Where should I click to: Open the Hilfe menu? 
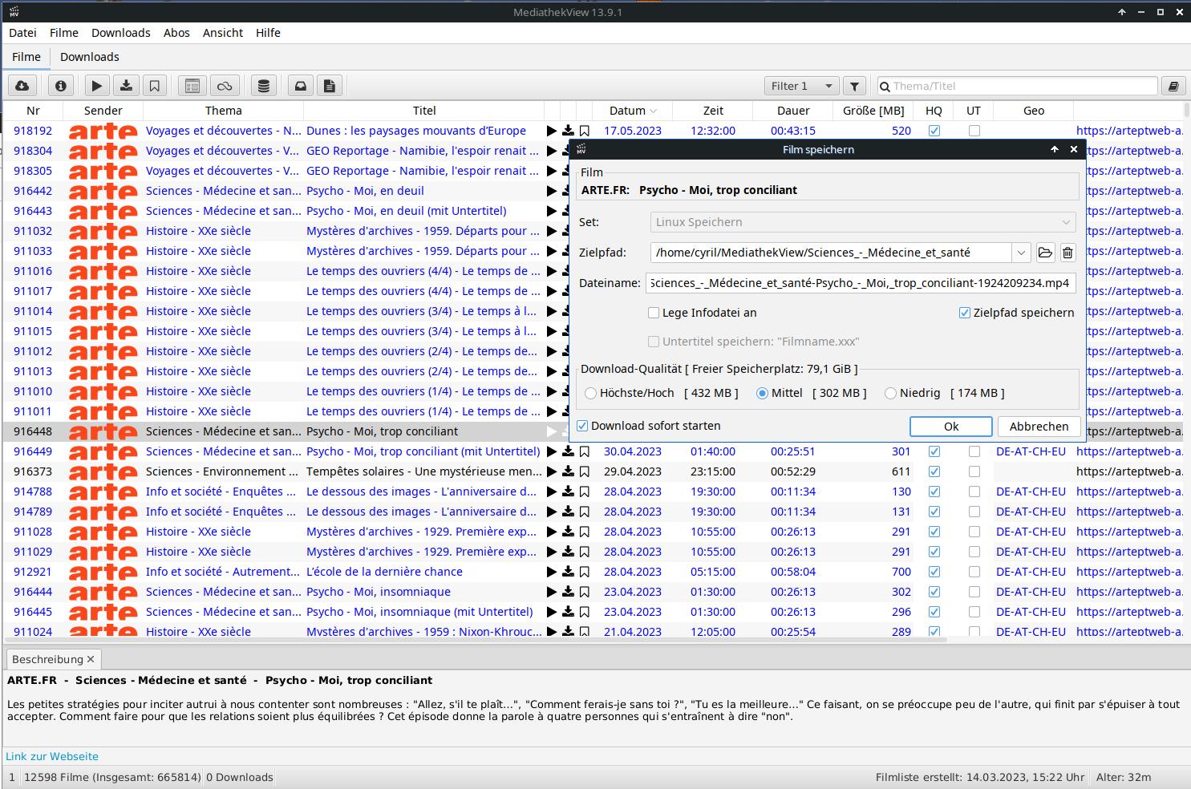(268, 33)
